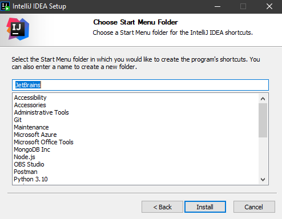This screenshot has height=219, width=282.
Task: Select the OBS Studio folder
Action: pos(29,164)
